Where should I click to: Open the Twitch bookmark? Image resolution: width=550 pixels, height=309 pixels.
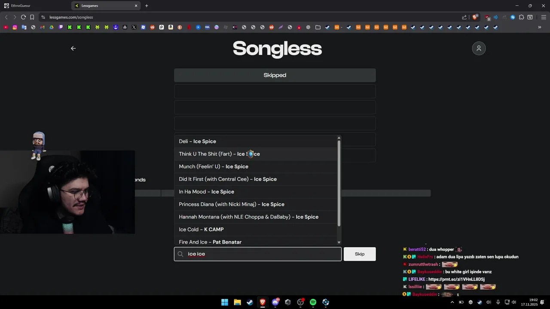point(61,27)
